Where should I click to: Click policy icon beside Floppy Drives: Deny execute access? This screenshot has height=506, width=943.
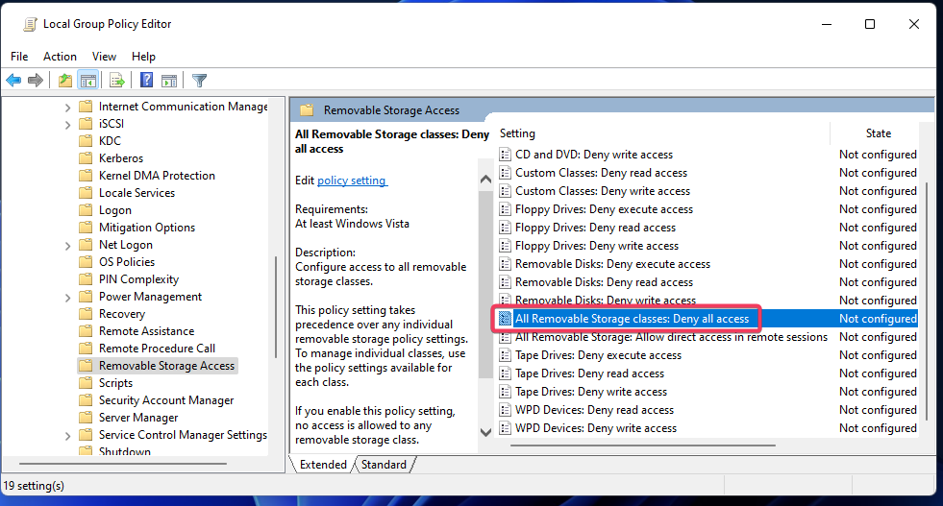coord(506,209)
